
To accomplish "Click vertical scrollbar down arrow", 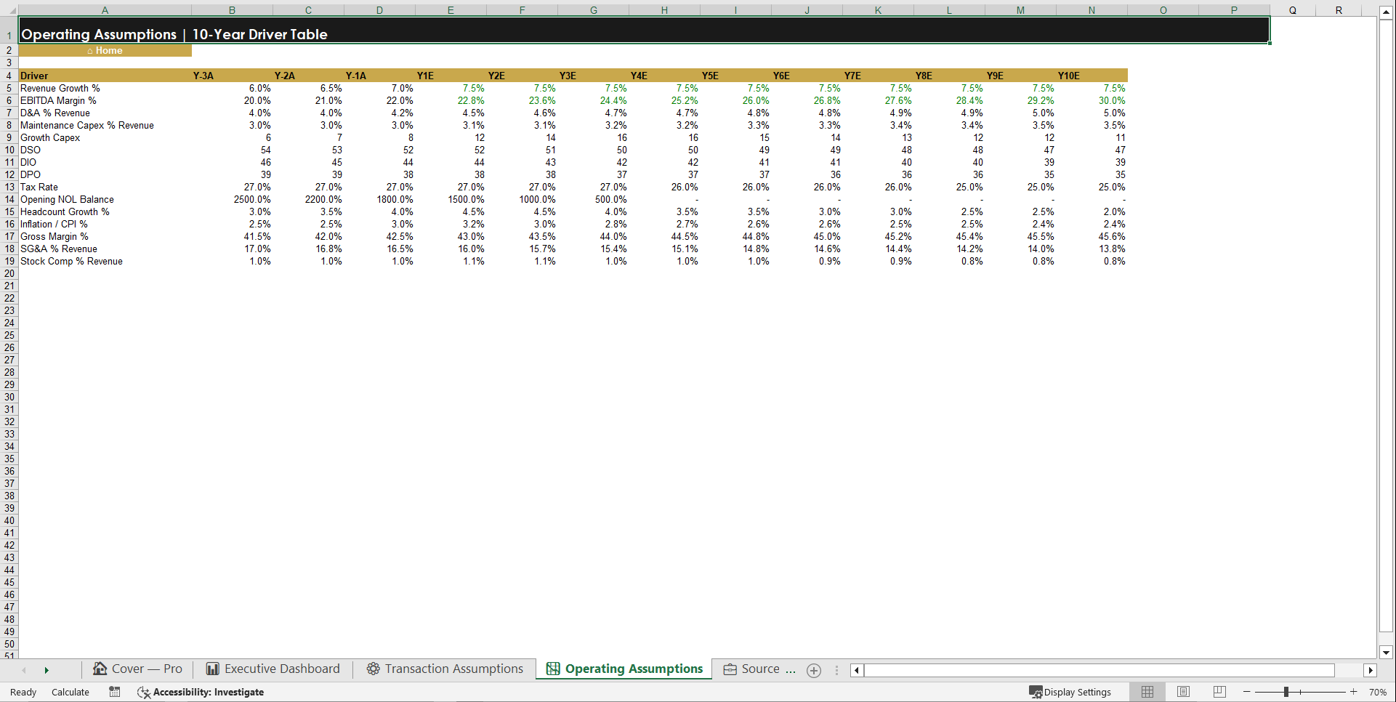I will click(x=1386, y=653).
